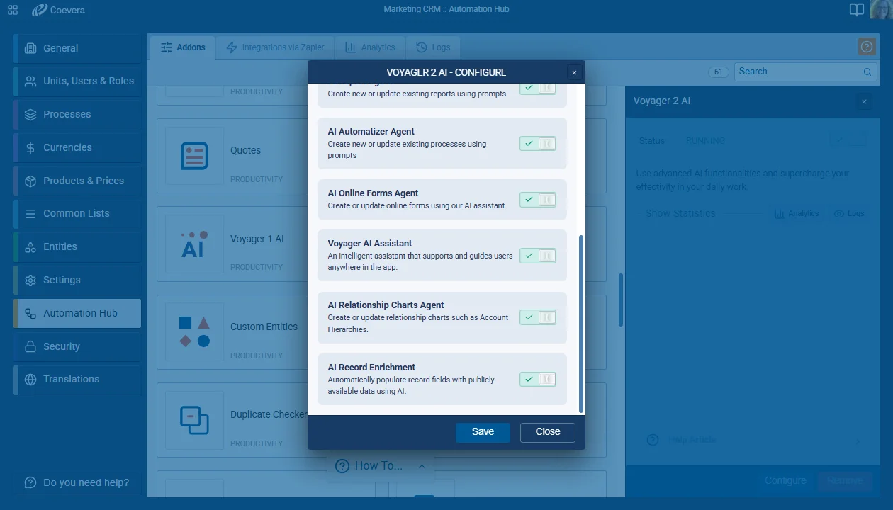Expand the How To panel
893x510 pixels.
click(422, 466)
